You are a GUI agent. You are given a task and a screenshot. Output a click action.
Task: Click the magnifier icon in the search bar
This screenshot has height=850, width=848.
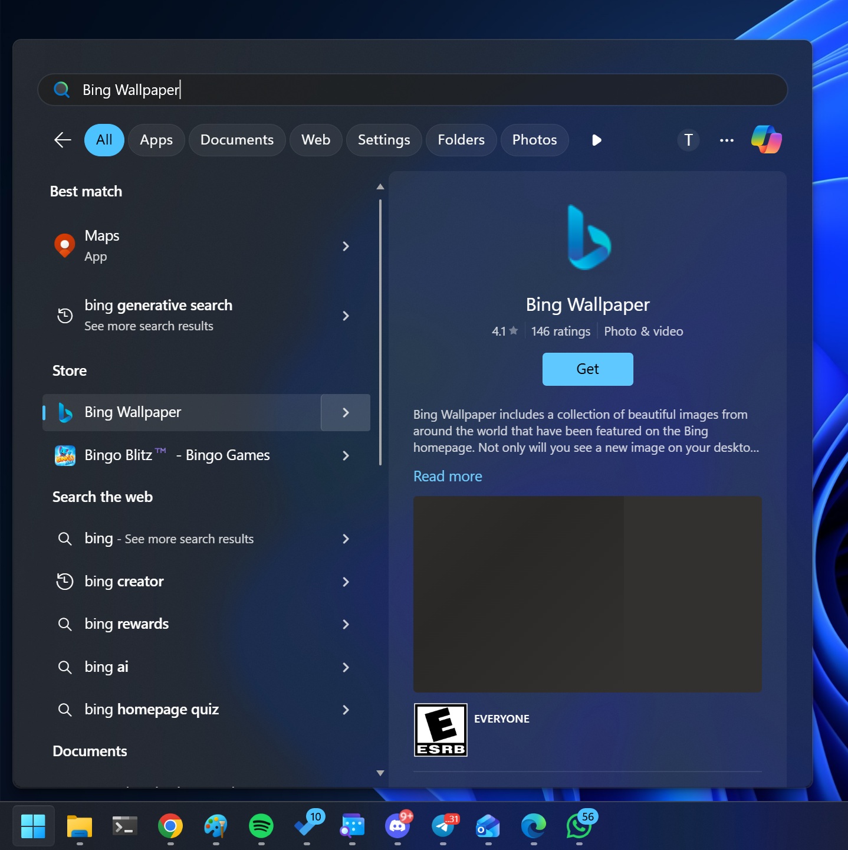click(61, 89)
